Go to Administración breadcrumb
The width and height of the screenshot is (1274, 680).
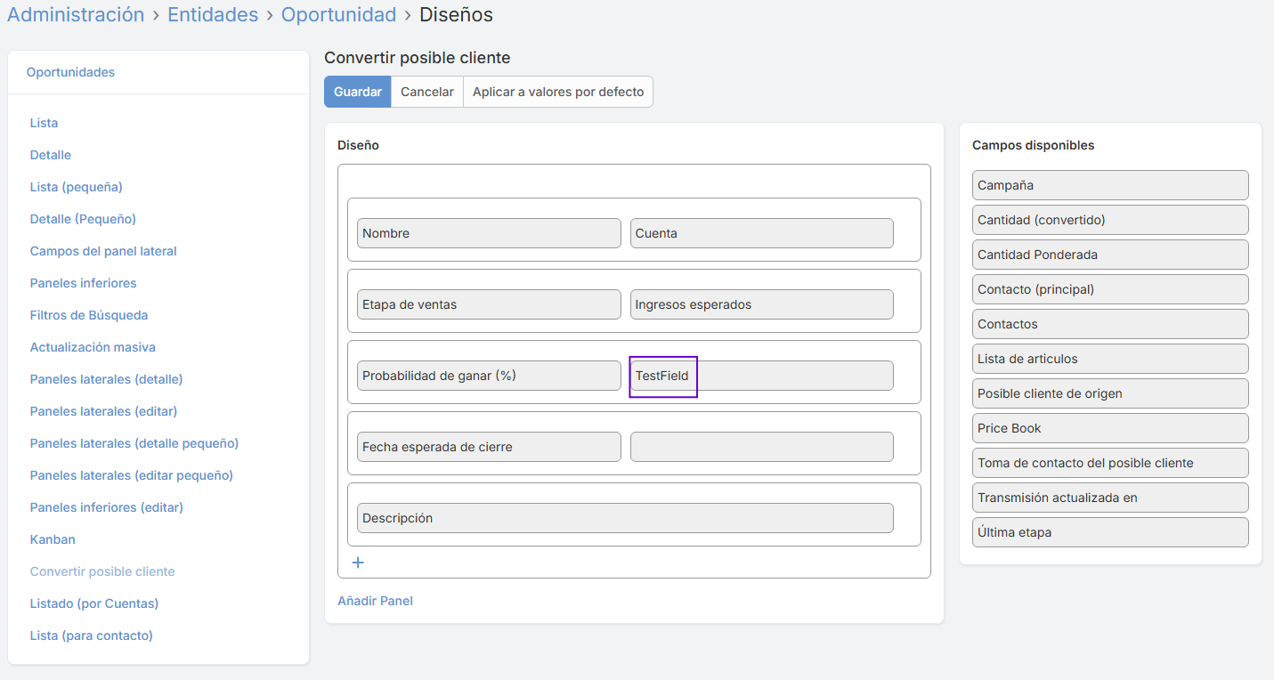(76, 15)
